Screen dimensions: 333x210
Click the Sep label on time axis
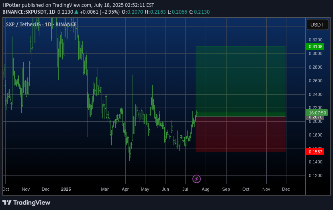coord(226,189)
